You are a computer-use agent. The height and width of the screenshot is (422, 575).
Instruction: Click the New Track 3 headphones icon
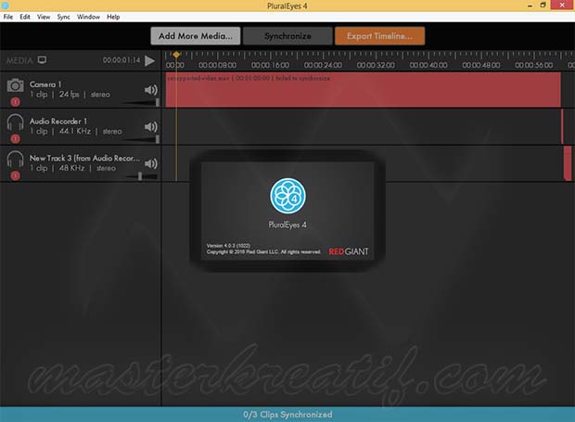point(15,160)
